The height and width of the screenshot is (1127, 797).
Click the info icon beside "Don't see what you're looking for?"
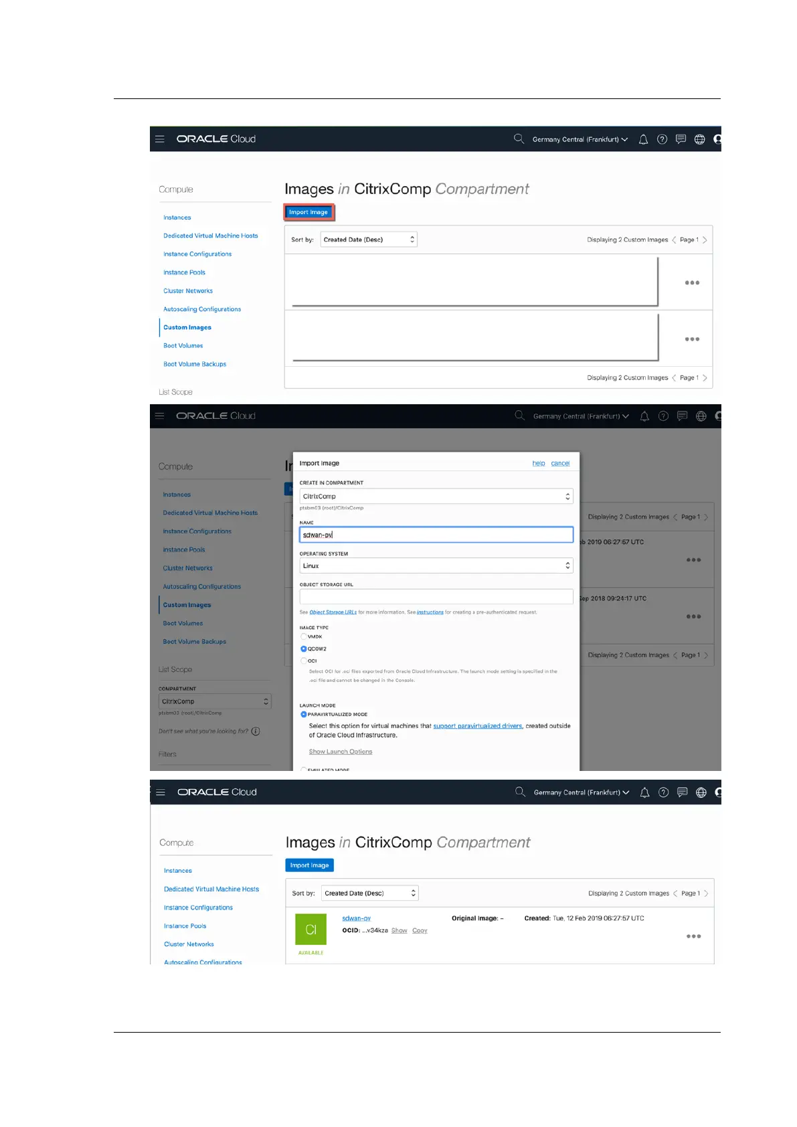(256, 731)
